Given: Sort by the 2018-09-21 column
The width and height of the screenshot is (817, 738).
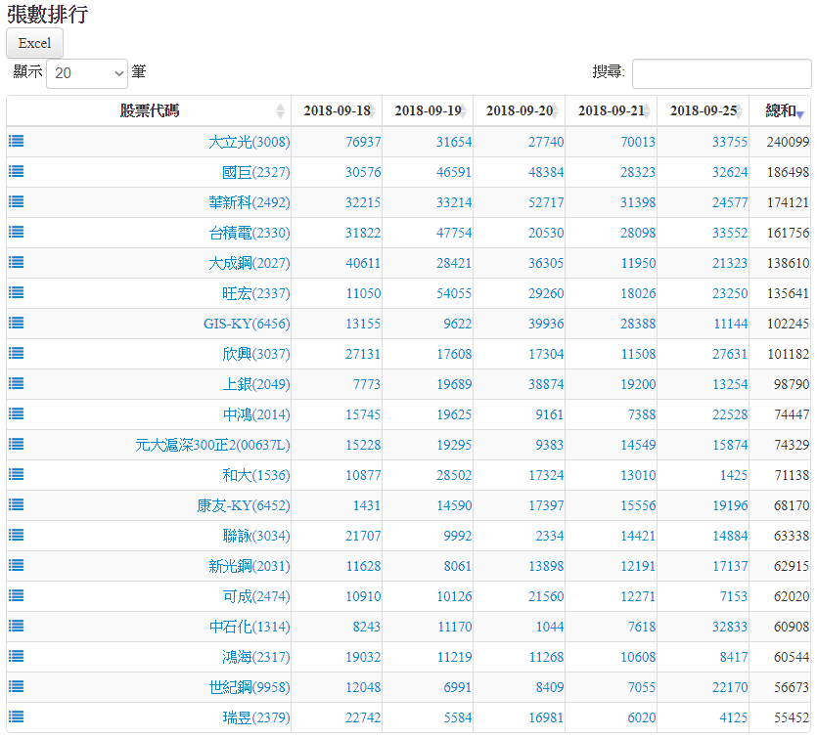Looking at the screenshot, I should pos(611,111).
